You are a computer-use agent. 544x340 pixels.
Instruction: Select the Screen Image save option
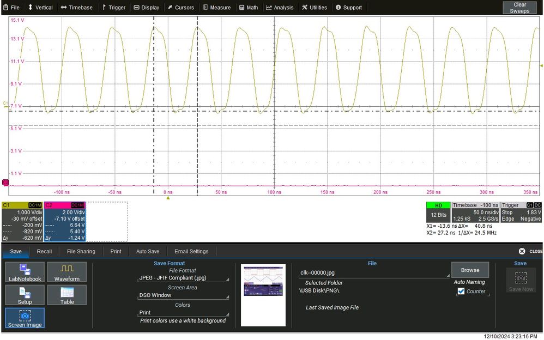click(x=25, y=318)
